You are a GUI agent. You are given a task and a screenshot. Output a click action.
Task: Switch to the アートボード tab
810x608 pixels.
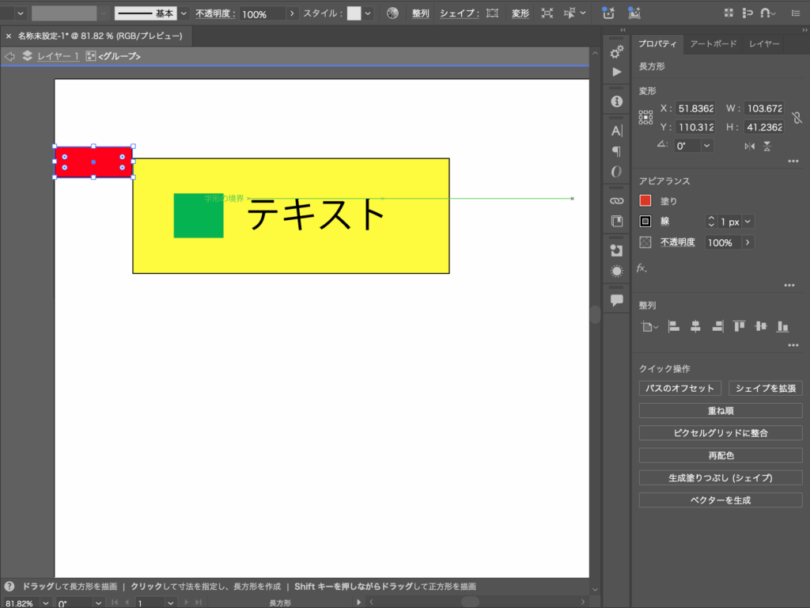[x=713, y=44]
